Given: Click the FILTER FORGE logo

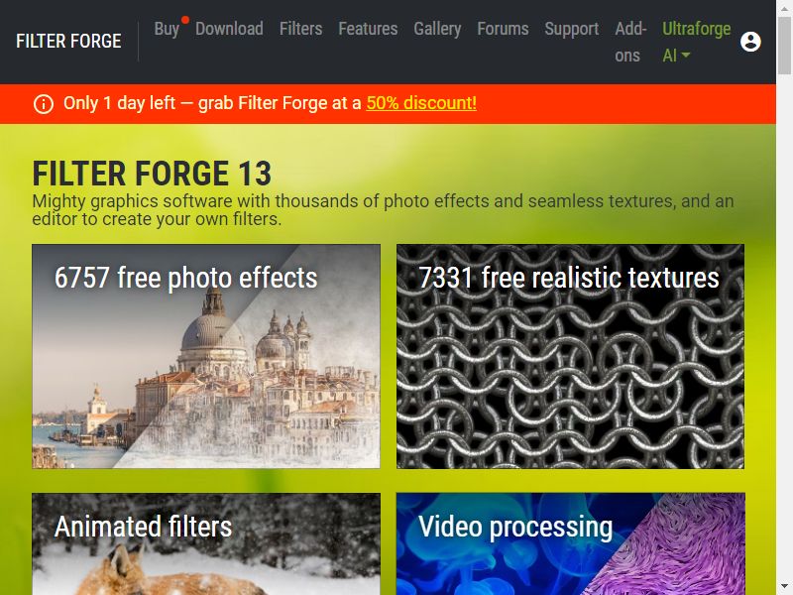Looking at the screenshot, I should (x=68, y=41).
